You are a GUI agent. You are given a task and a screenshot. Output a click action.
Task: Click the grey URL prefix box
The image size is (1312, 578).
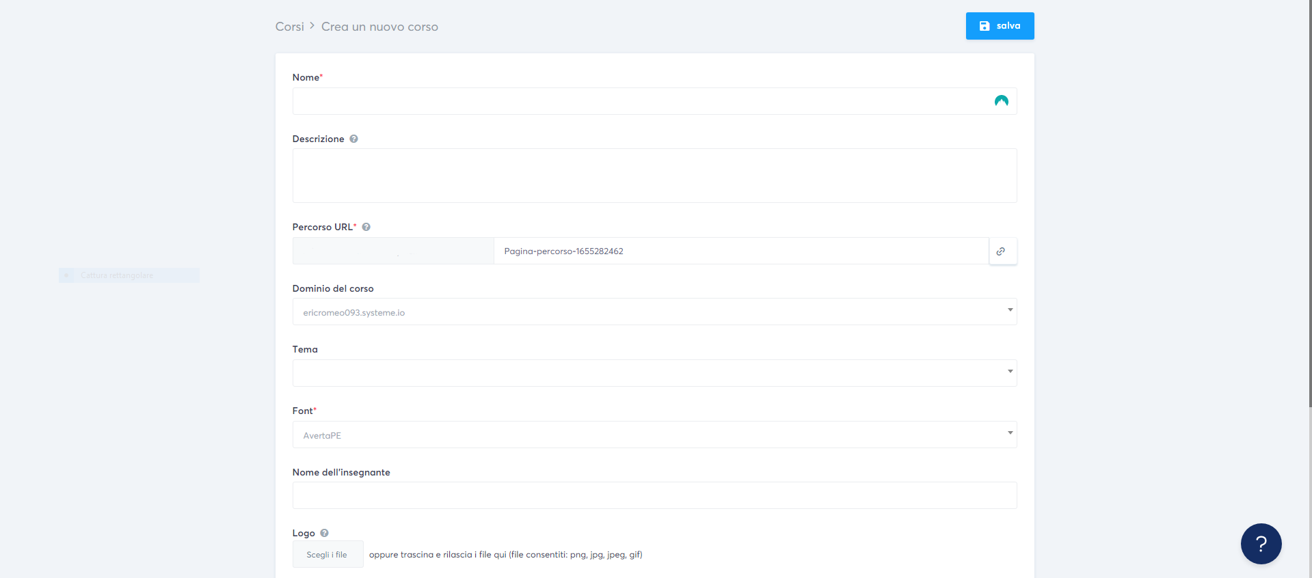click(393, 251)
